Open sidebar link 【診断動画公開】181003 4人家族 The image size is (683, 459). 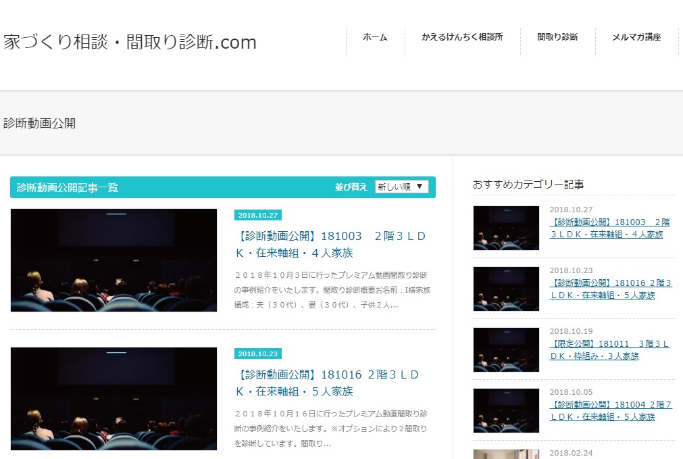(x=610, y=228)
